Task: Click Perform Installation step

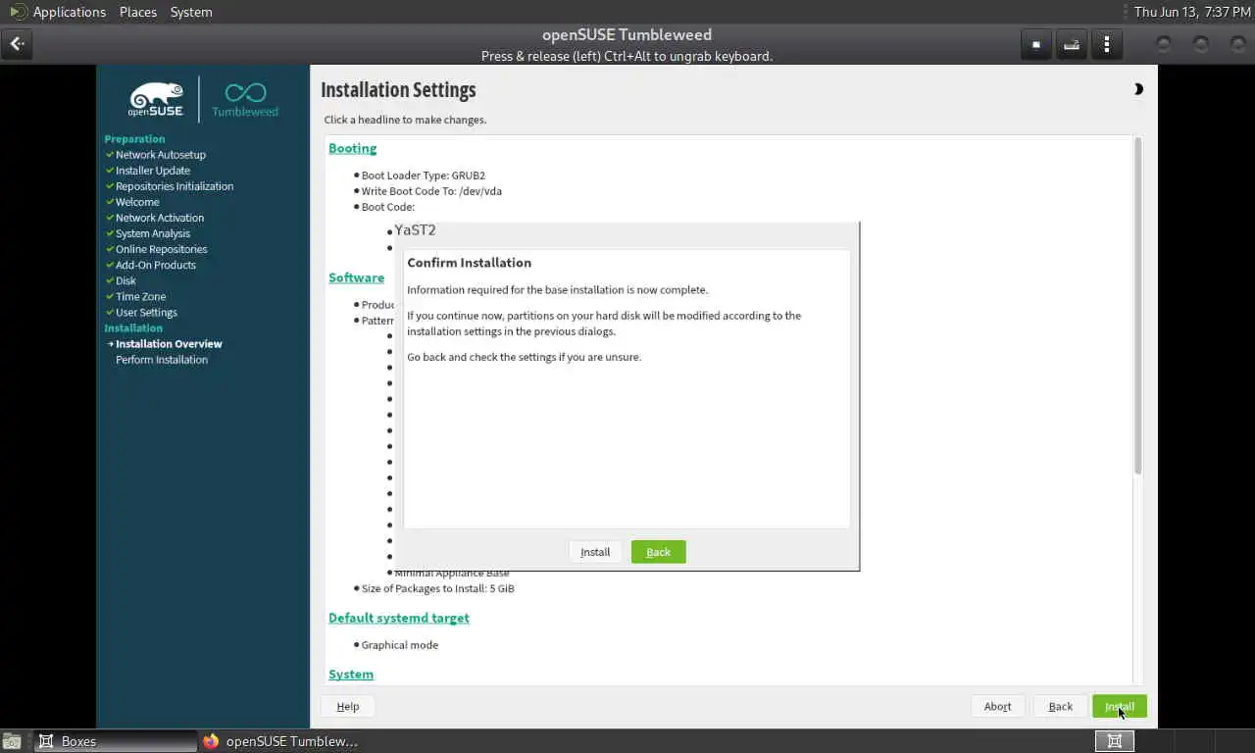Action: (162, 360)
